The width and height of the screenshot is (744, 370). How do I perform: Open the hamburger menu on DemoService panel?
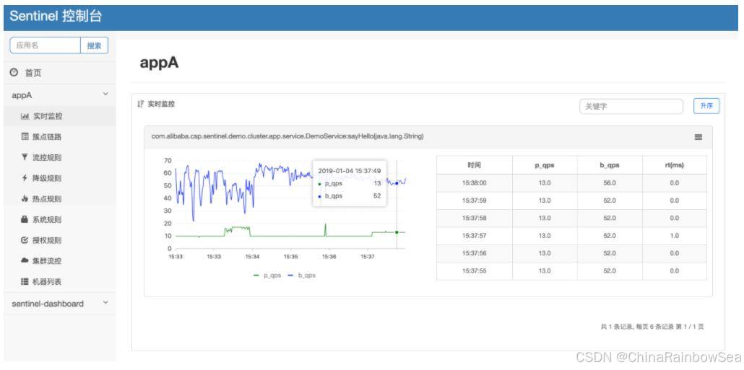click(x=698, y=137)
